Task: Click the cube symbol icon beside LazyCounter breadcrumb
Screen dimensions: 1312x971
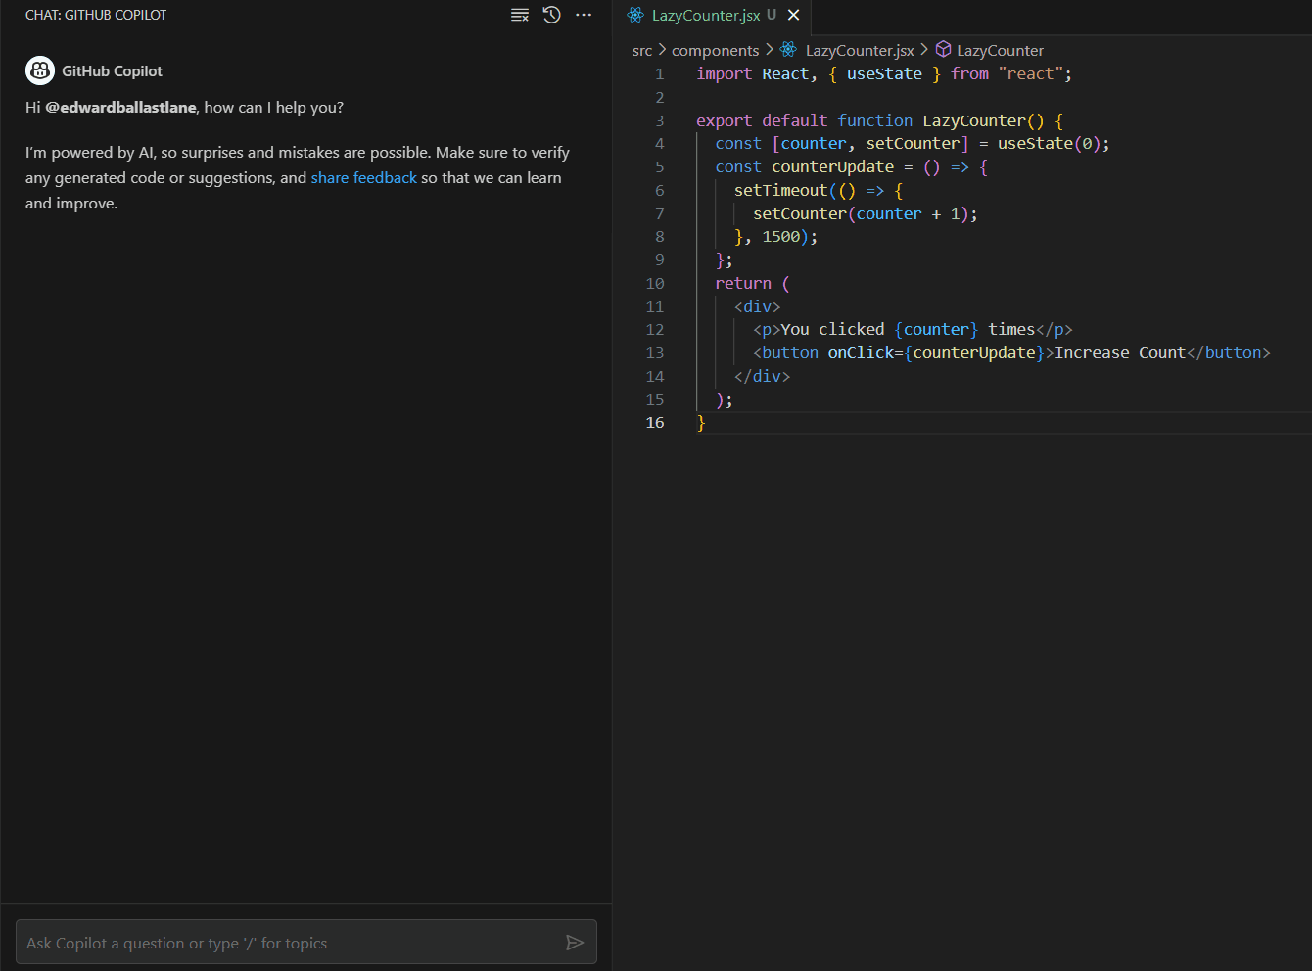Action: [x=943, y=49]
